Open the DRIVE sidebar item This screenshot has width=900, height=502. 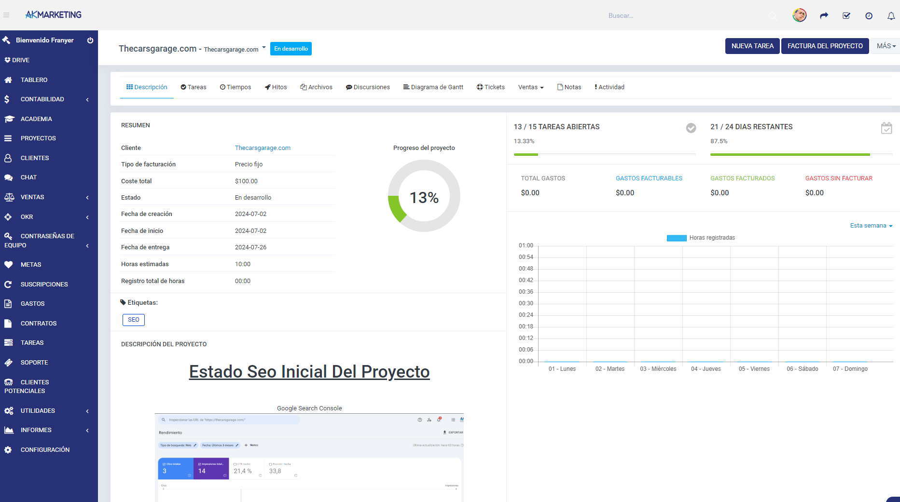[17, 60]
